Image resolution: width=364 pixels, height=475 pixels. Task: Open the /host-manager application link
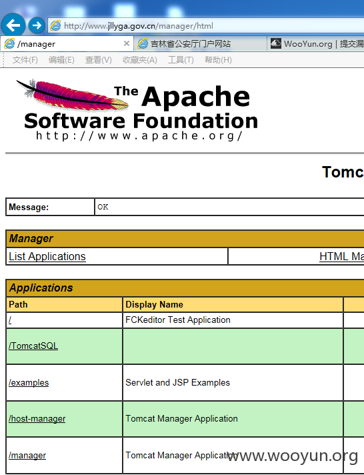[x=37, y=419]
